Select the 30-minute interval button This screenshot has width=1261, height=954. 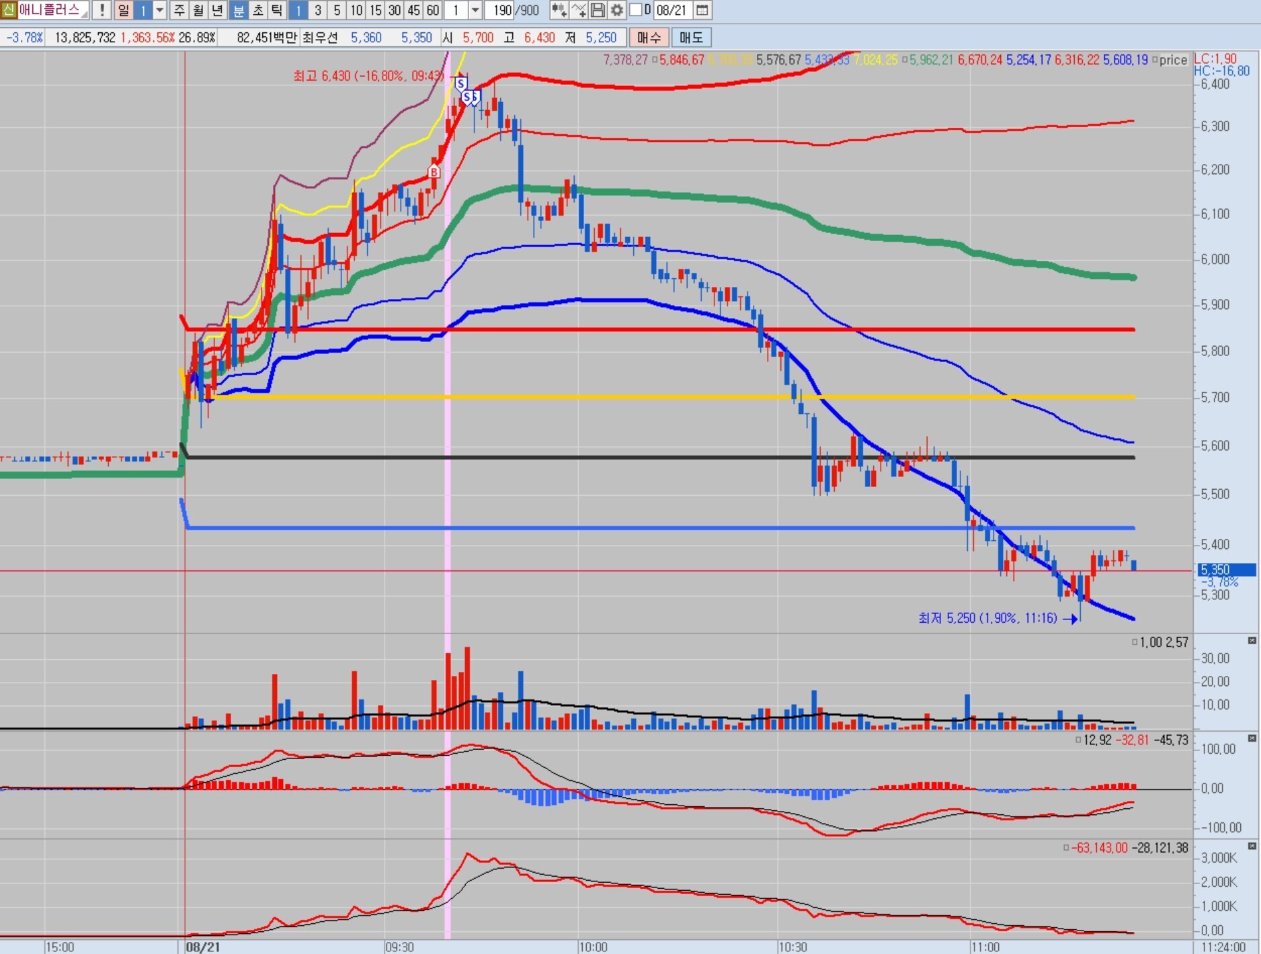pyautogui.click(x=395, y=10)
